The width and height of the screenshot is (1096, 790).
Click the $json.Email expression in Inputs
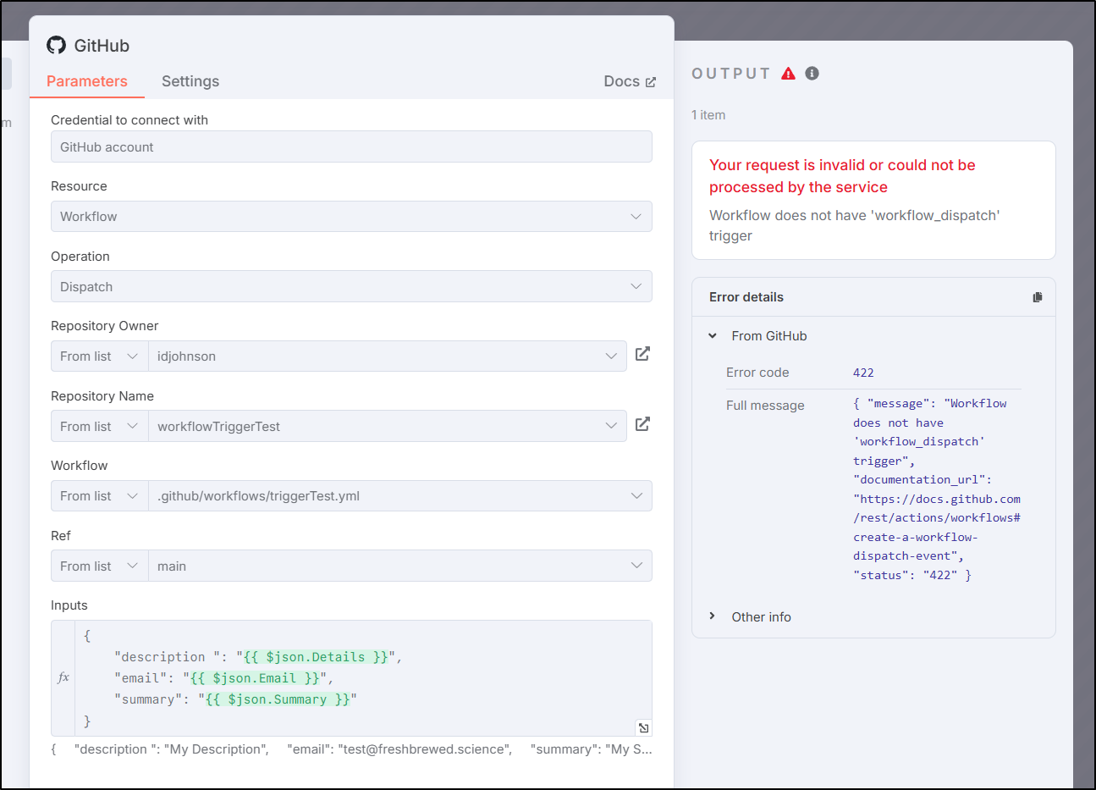[255, 678]
